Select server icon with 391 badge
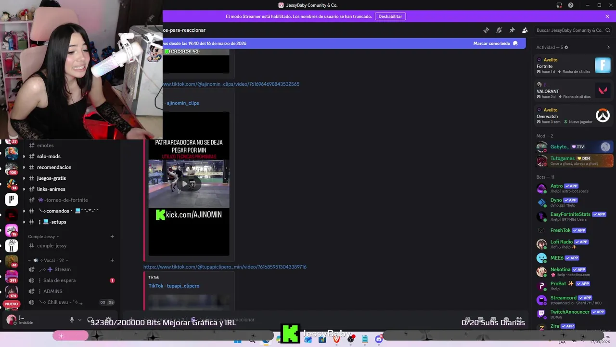616x347 pixels. point(12,277)
